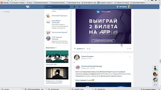Screen dimensions: 161x90
Task: Open the VK logo home link
Action: pos(27,7)
